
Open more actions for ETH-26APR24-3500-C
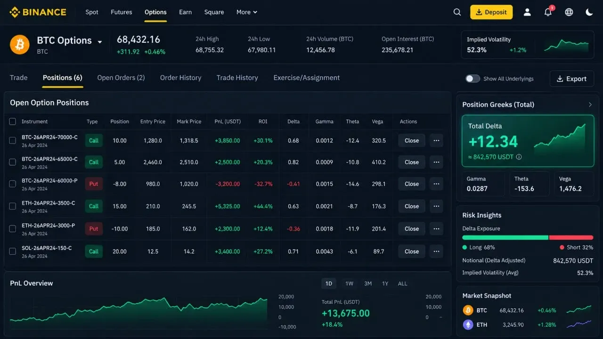tap(436, 206)
